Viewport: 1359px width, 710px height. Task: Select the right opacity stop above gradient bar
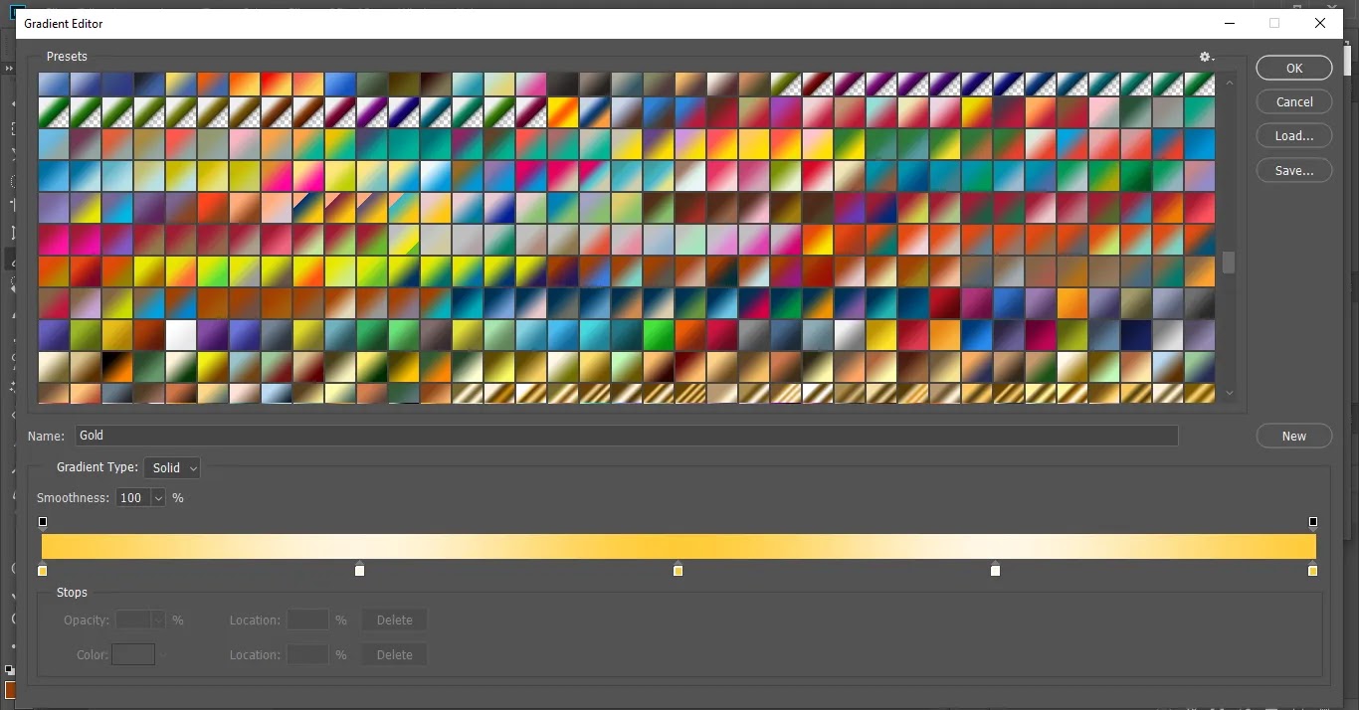click(x=1313, y=522)
